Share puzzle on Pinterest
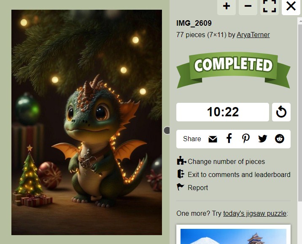The height and width of the screenshot is (244, 302). tap(246, 139)
